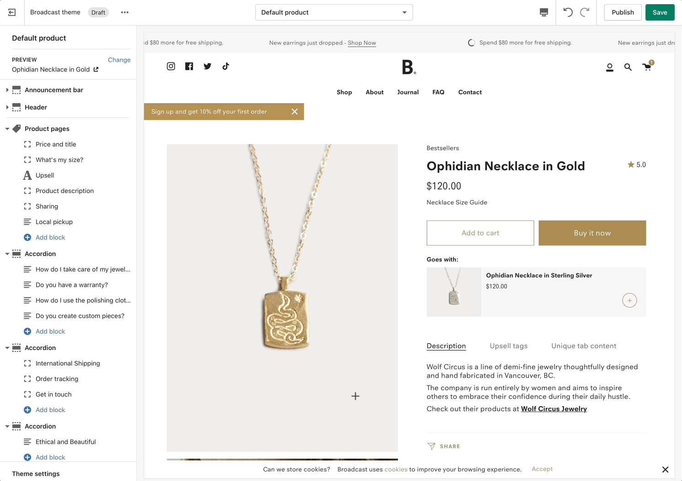Click the desktop preview device icon
This screenshot has height=481, width=682.
543,12
